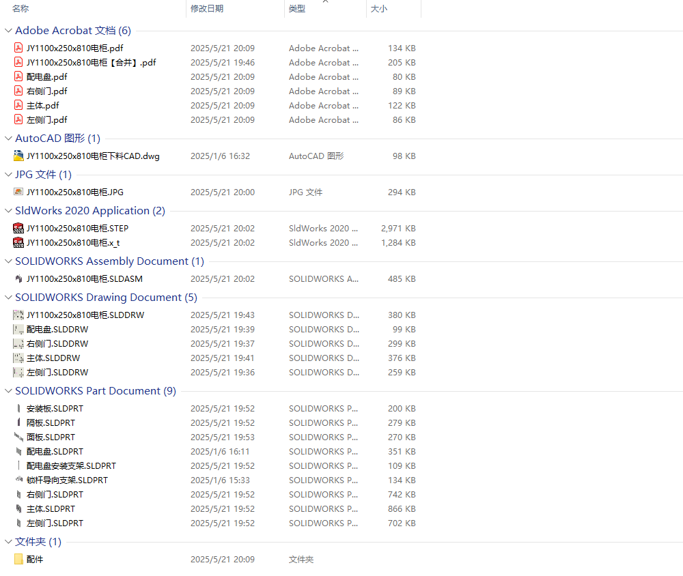
Task: Click the part icon of 面板.SLDPRT
Action: pos(18,437)
